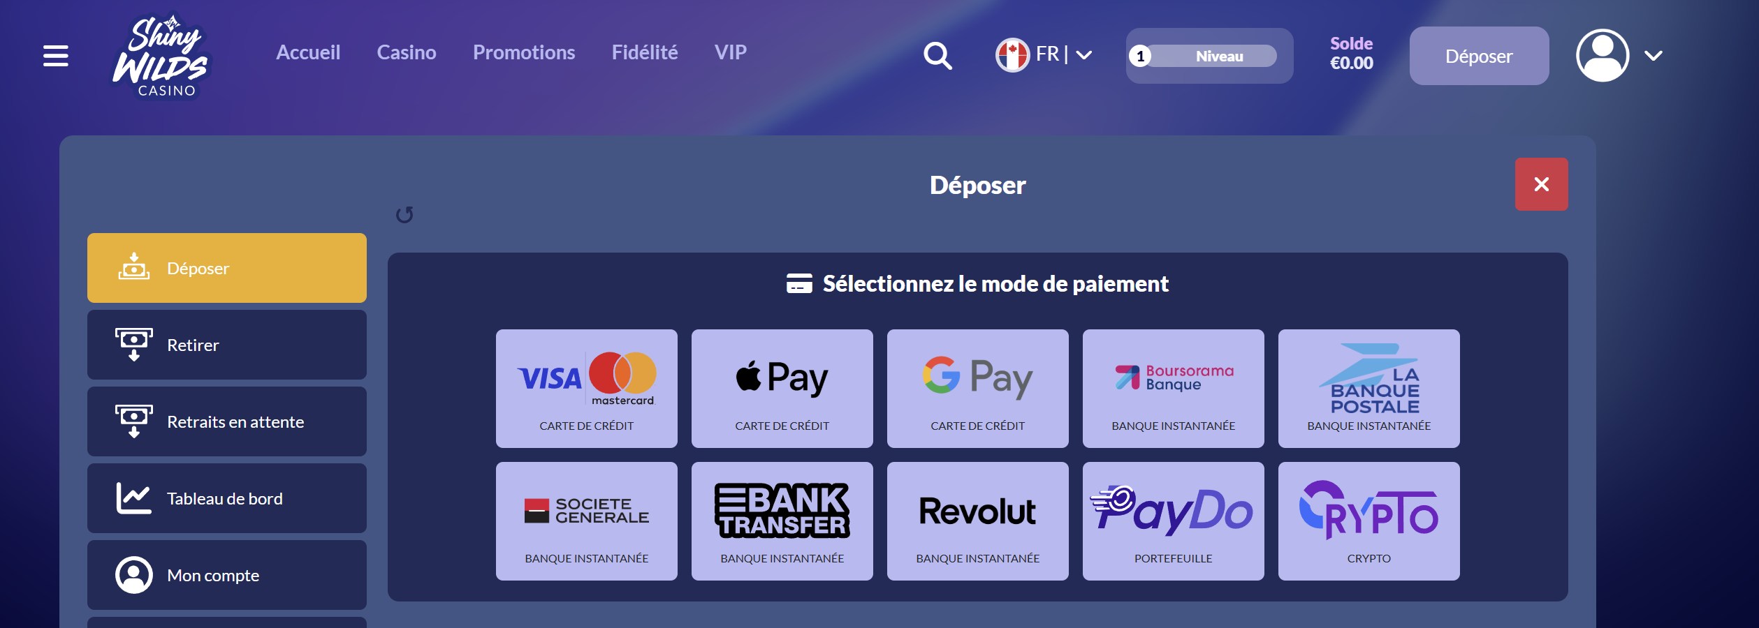Screen dimensions: 1759x628
Task: Select Visa Mastercard payment method
Action: click(587, 389)
